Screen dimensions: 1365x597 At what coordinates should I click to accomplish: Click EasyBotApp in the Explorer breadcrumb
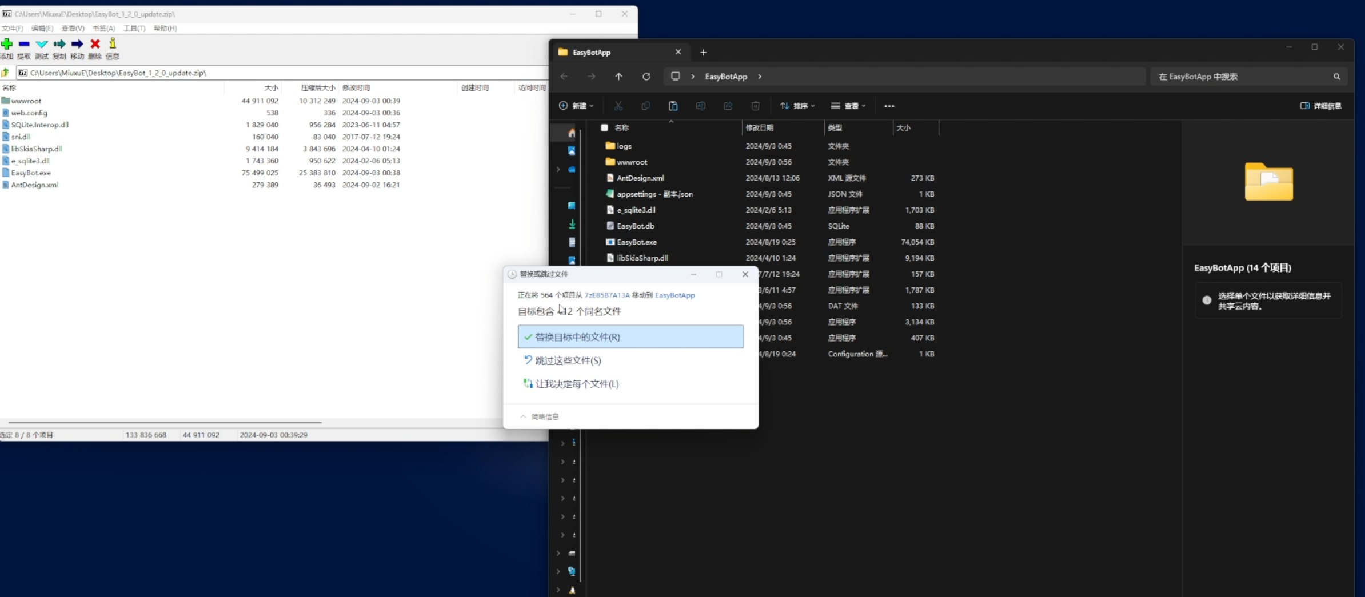click(726, 77)
